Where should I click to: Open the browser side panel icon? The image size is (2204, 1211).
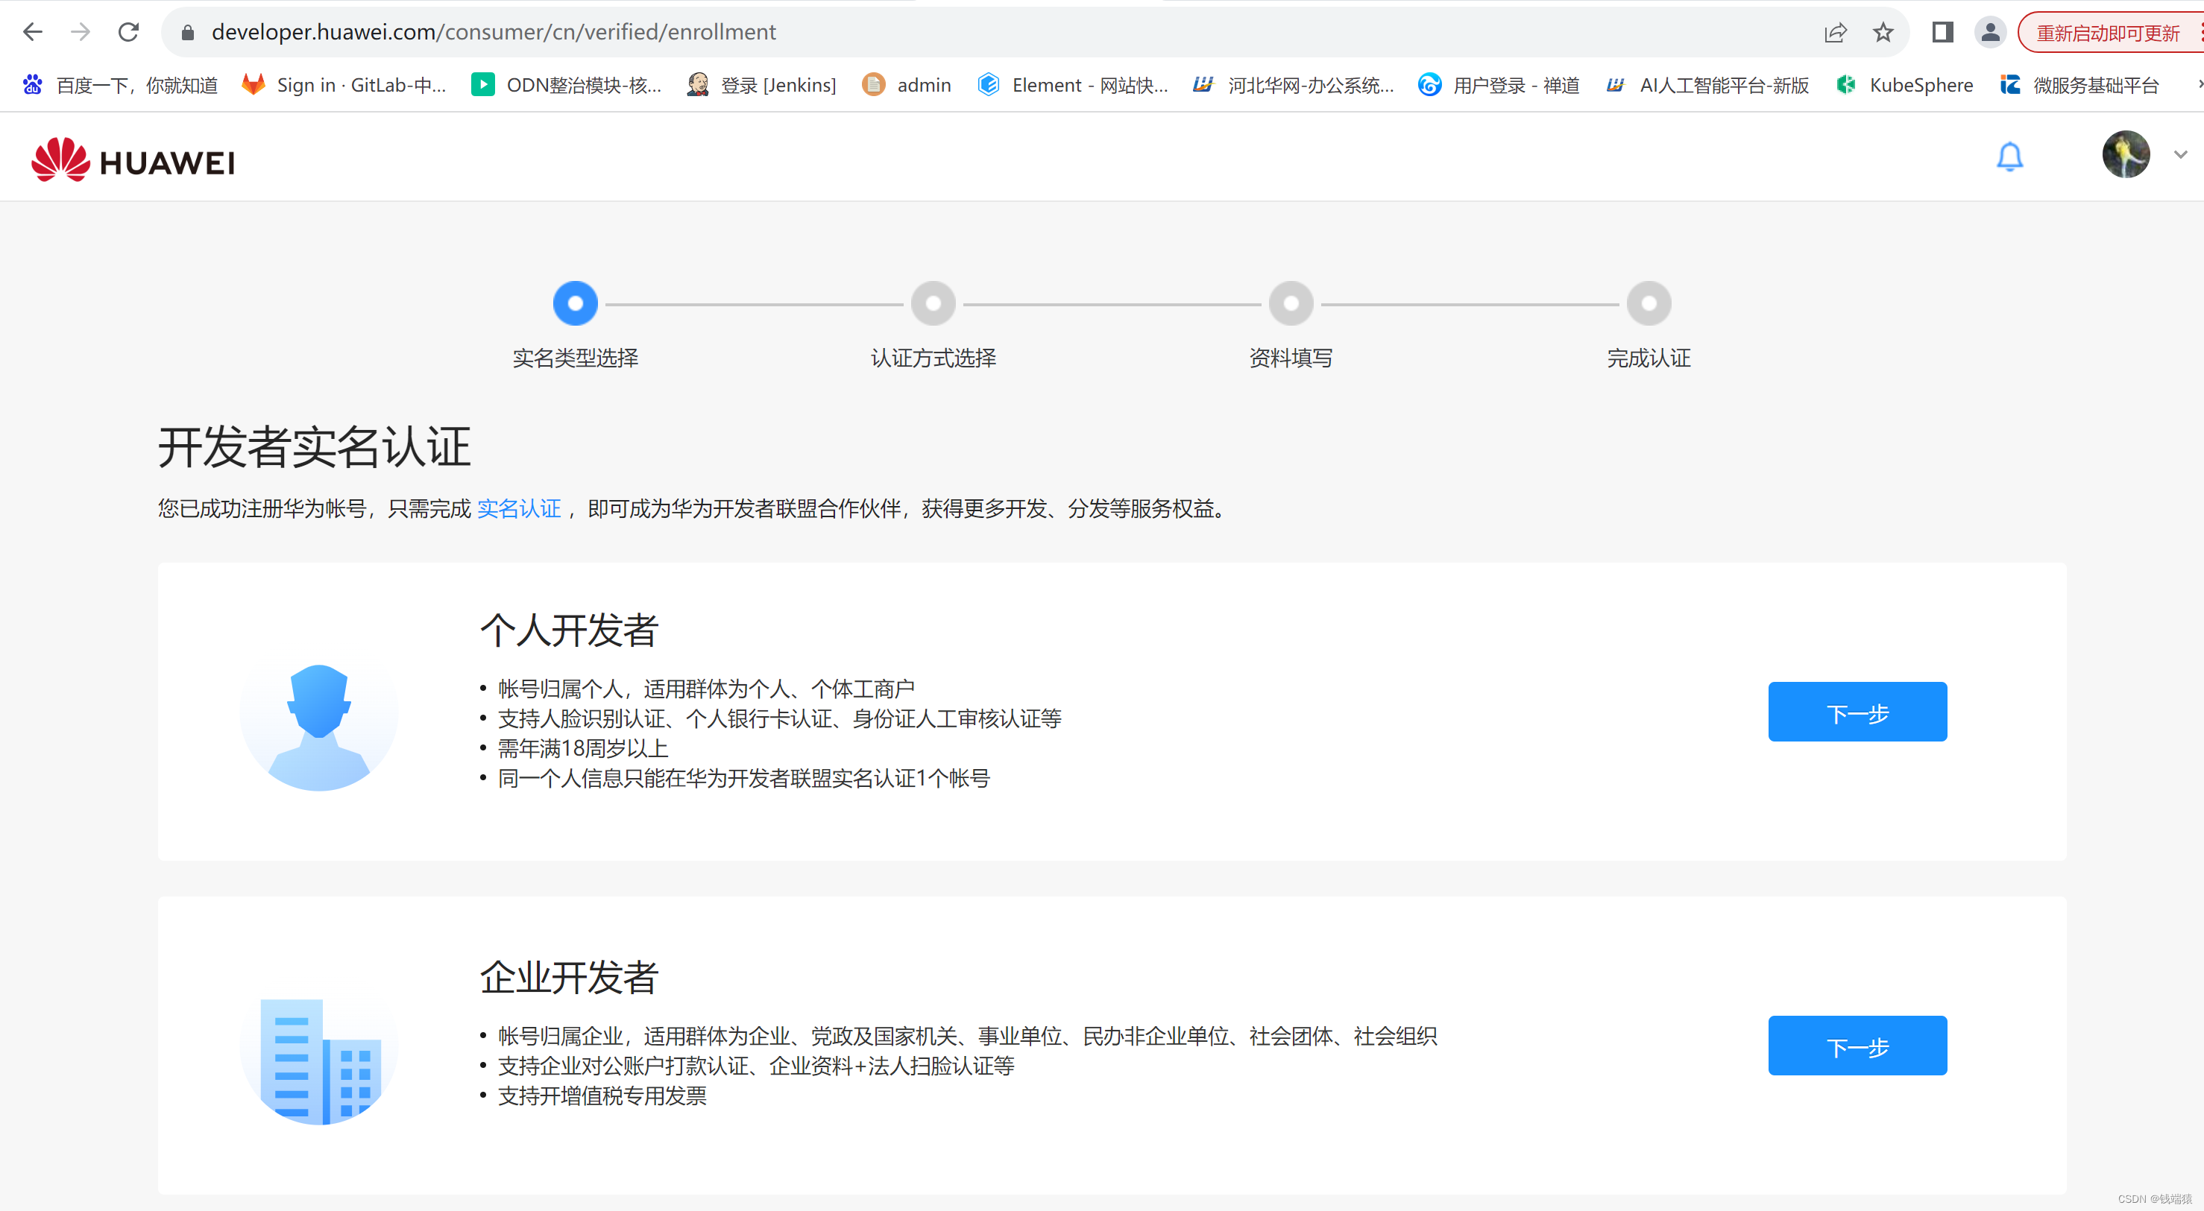coord(1942,33)
